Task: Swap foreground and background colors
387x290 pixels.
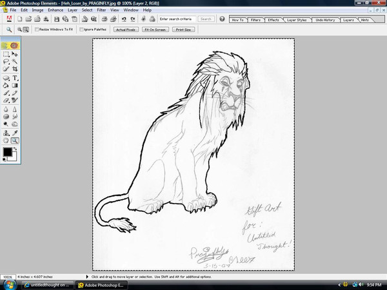Action: pyautogui.click(x=15, y=149)
